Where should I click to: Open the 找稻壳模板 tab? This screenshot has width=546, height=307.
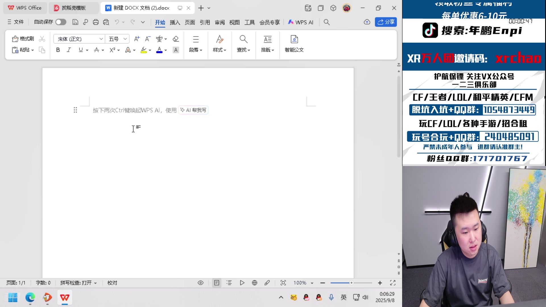(x=73, y=8)
